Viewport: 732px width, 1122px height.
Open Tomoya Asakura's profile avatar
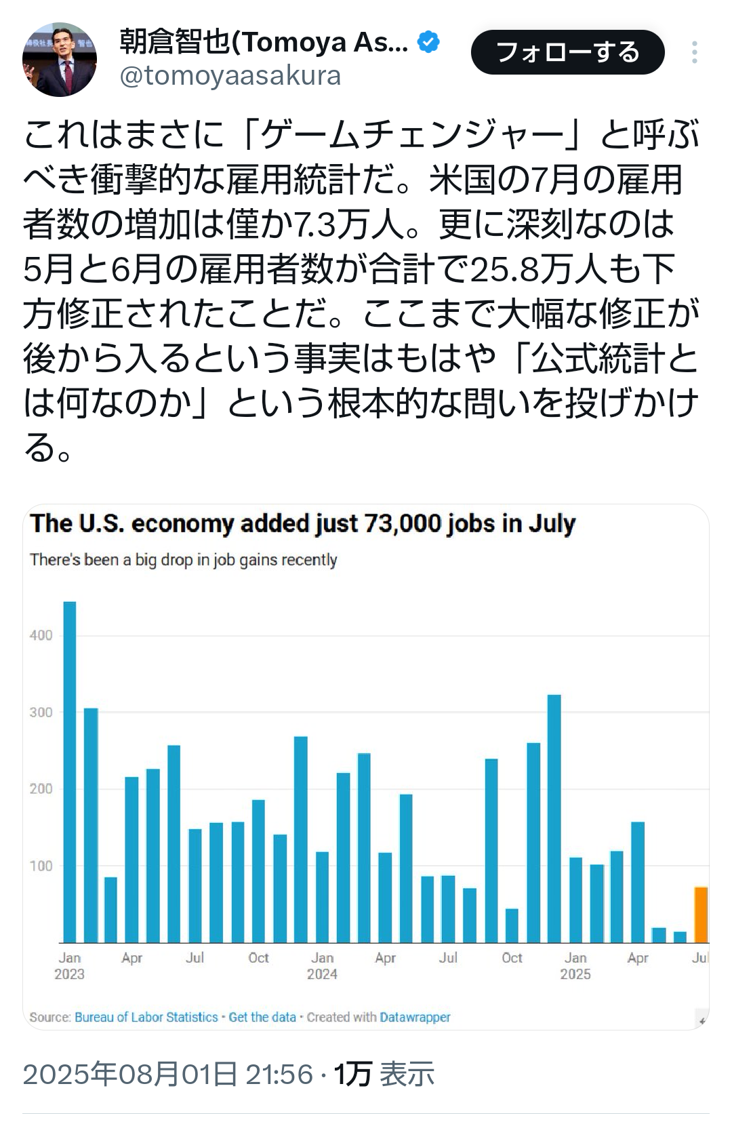click(x=60, y=60)
